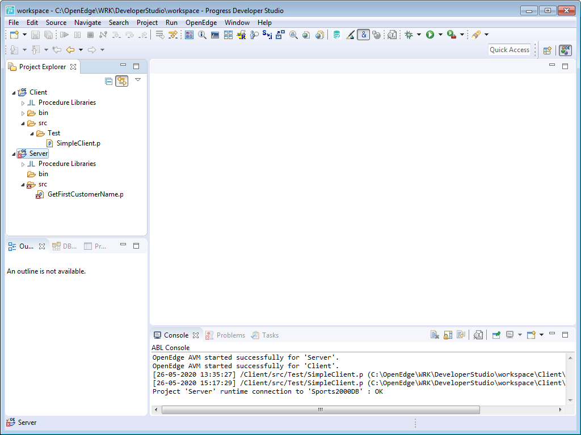
Task: Click the Save All icon
Action: point(48,35)
